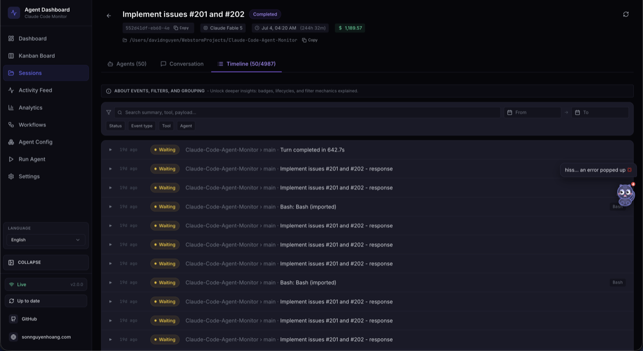
Task: Click the purple cat mascot
Action: pos(625,195)
